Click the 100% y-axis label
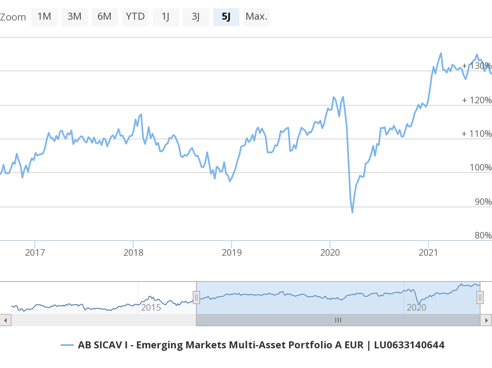 (480, 168)
